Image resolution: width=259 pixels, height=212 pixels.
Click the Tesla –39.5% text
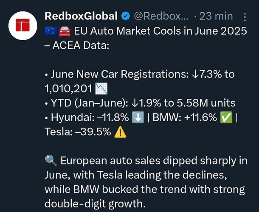[x=78, y=132]
